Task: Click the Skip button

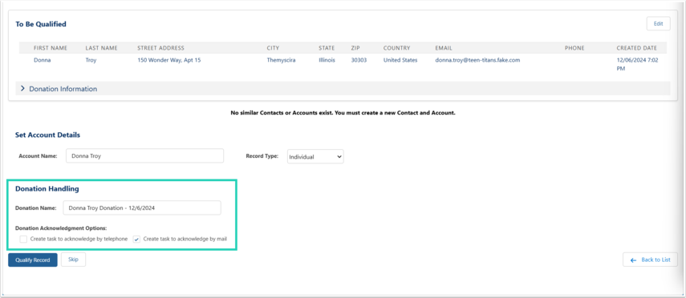Action: coord(73,259)
